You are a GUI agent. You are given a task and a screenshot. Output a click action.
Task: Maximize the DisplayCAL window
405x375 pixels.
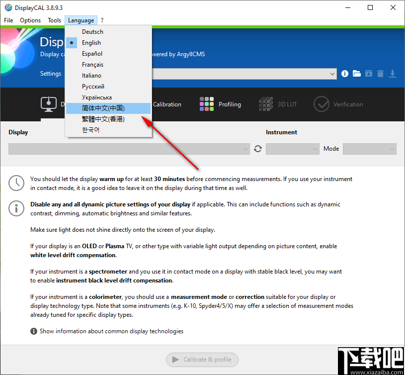(x=370, y=7)
